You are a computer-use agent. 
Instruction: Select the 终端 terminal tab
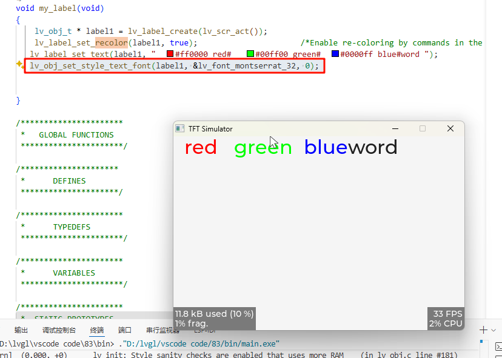tap(97, 330)
